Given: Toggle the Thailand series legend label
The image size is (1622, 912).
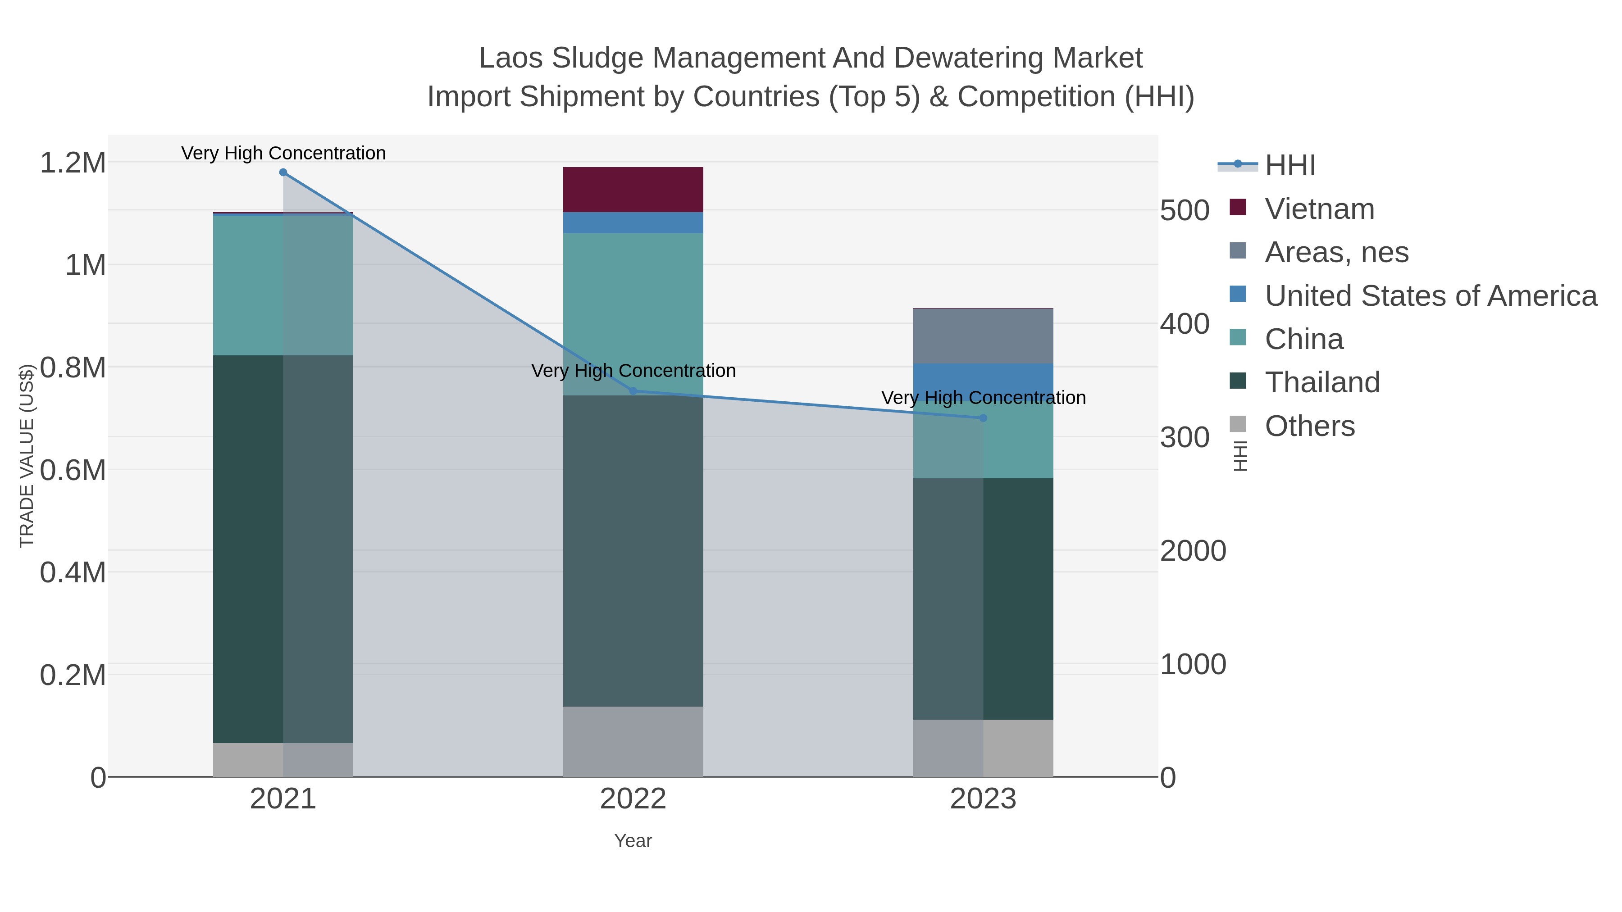Looking at the screenshot, I should tap(1322, 383).
